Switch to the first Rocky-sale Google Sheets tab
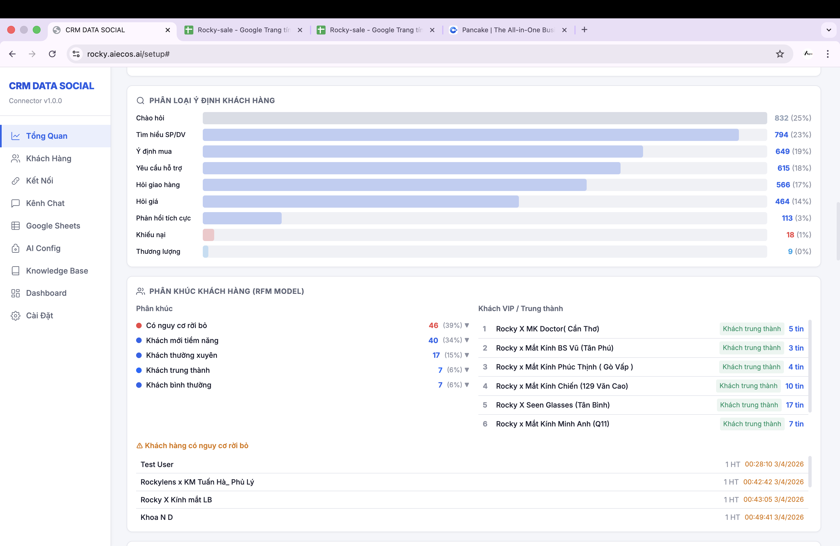Image resolution: width=840 pixels, height=546 pixels. point(244,30)
